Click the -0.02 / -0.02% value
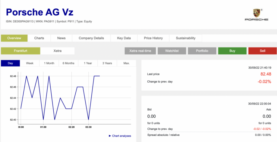277x142 pixels. 262,129
